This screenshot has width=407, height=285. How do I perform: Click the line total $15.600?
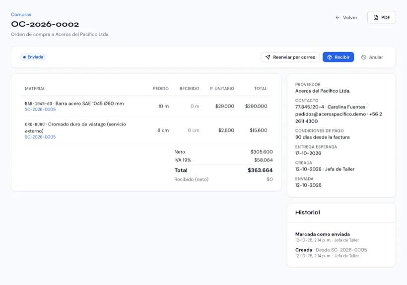(x=259, y=130)
